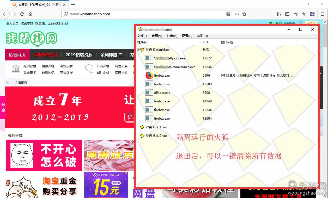The height and width of the screenshot is (198, 328).
Task: Sort by 程序名 column header
Action: click(168, 42)
